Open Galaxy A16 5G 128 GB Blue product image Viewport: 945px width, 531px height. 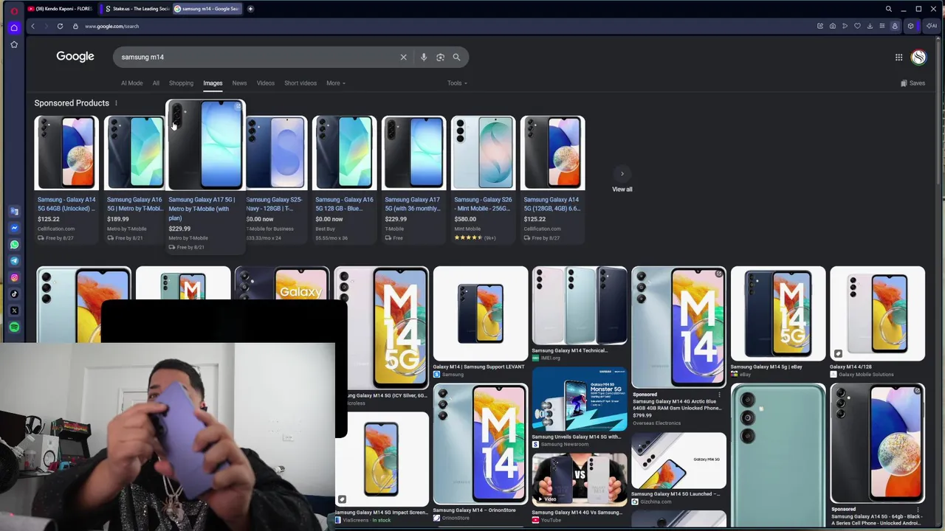344,153
